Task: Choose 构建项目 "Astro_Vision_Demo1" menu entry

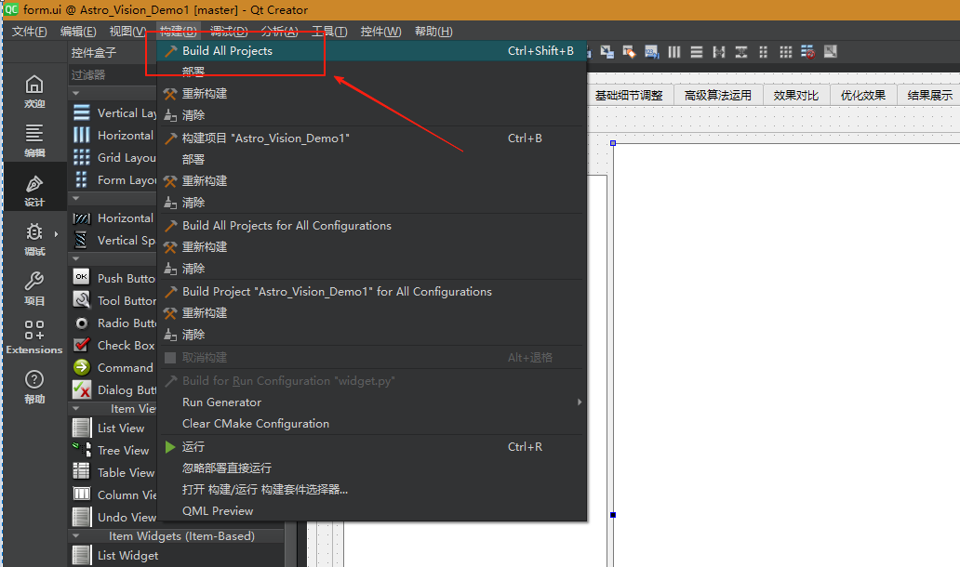Action: (372, 138)
